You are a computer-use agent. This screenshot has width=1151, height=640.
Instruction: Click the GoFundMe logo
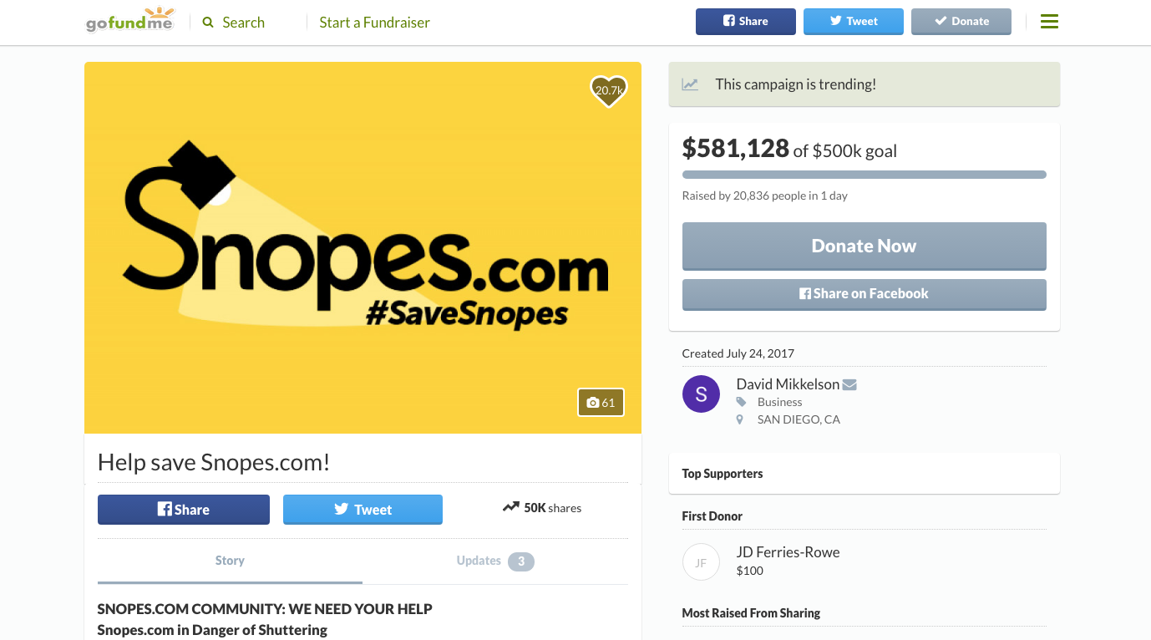129,20
